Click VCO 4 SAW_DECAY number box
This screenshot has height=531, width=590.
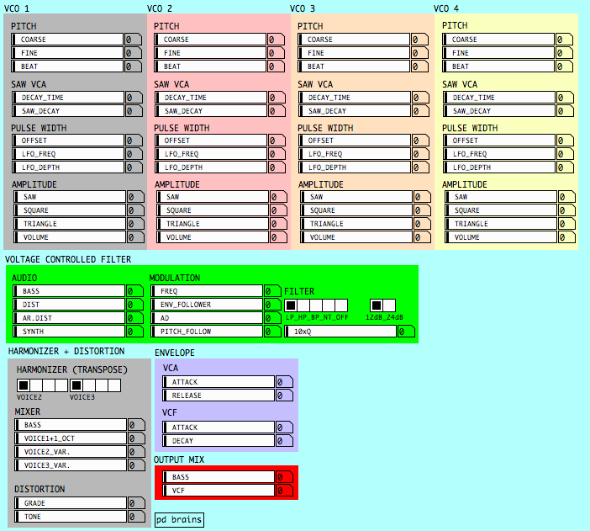tap(565, 111)
